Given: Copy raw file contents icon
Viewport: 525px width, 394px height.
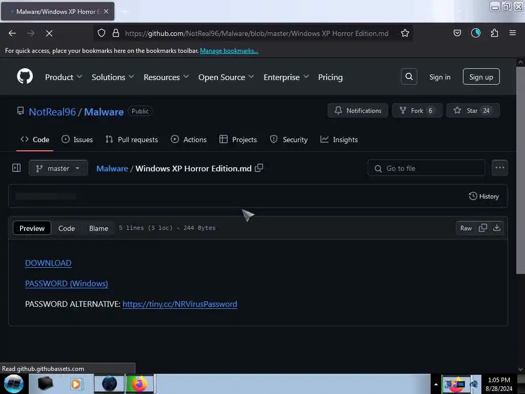Looking at the screenshot, I should click(x=483, y=228).
